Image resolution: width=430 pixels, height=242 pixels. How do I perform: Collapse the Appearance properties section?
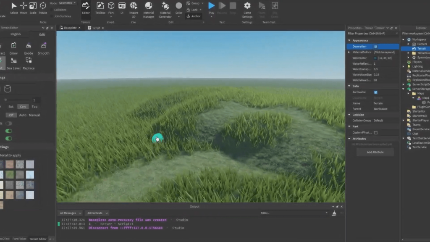point(349,40)
